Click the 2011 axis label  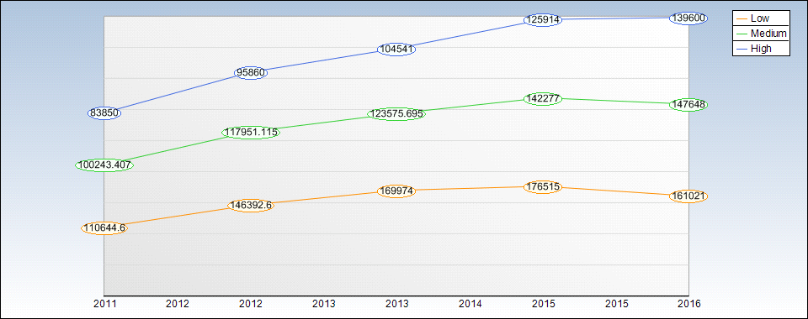click(104, 304)
